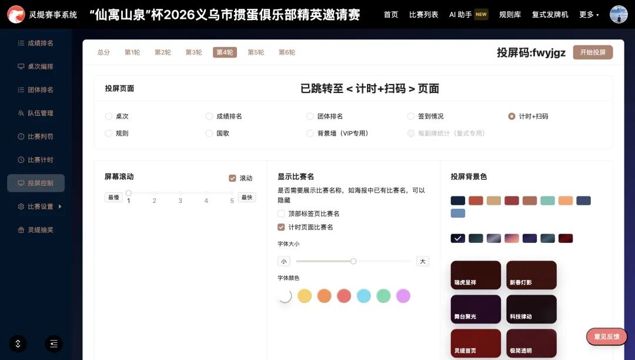Enable the 顶部标签页比赛名 checkbox

tap(281, 214)
